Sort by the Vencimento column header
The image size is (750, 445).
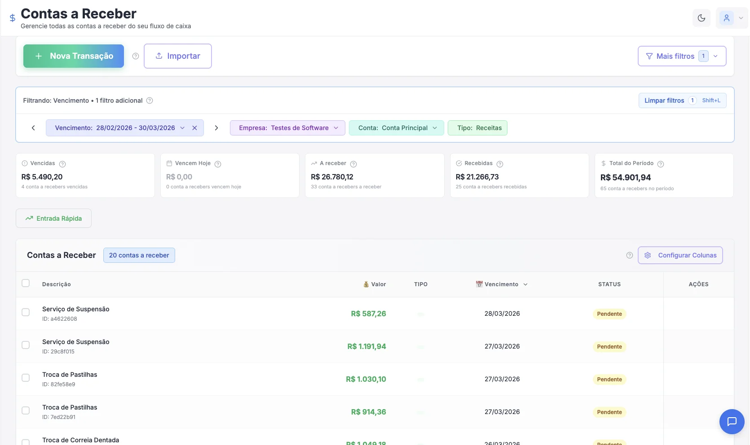(x=502, y=284)
